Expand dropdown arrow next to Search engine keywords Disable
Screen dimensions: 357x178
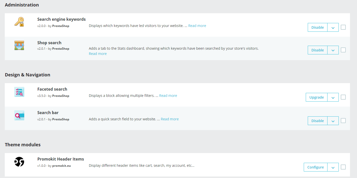coord(333,27)
